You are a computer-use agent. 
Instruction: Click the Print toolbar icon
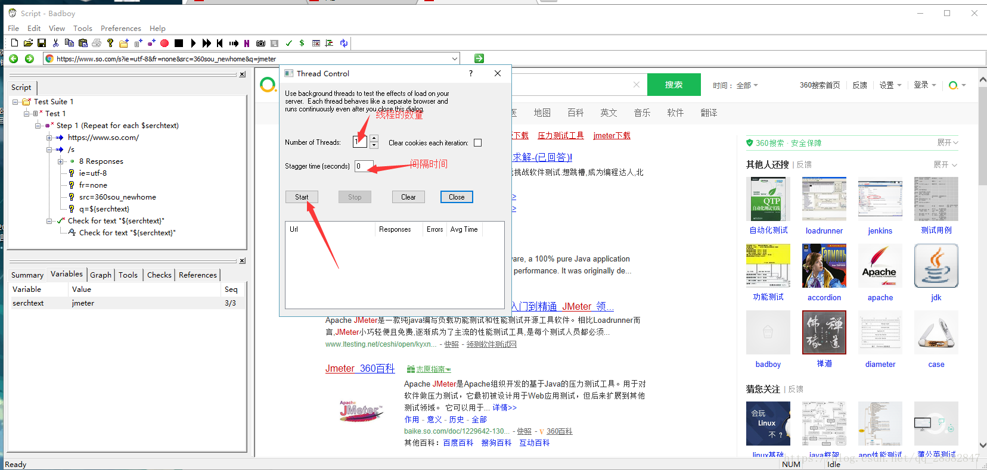click(97, 43)
